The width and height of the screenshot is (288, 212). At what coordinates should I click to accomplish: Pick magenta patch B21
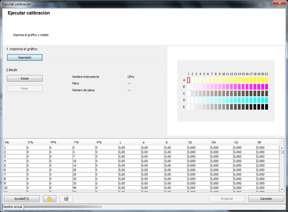point(266,86)
